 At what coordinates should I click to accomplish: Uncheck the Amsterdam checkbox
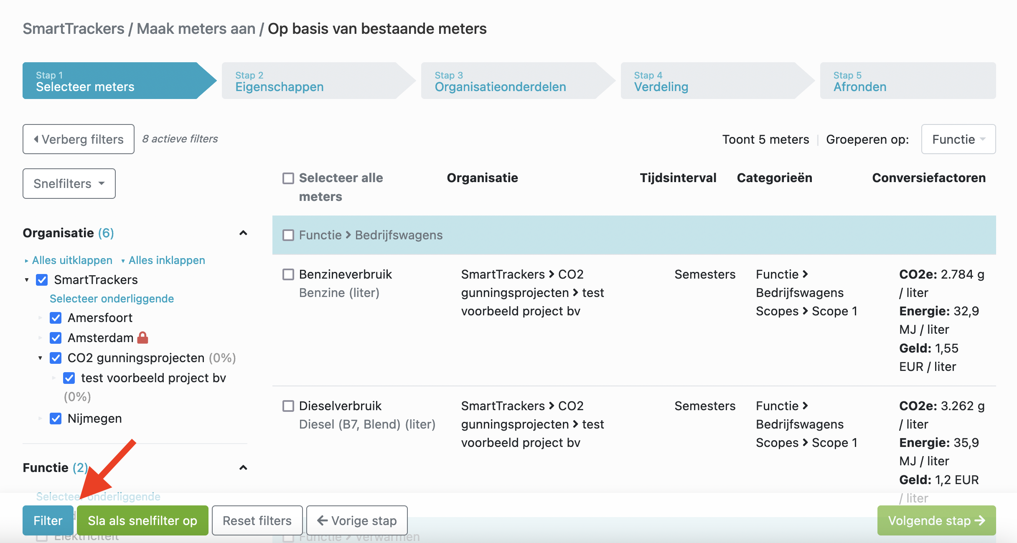pos(56,337)
